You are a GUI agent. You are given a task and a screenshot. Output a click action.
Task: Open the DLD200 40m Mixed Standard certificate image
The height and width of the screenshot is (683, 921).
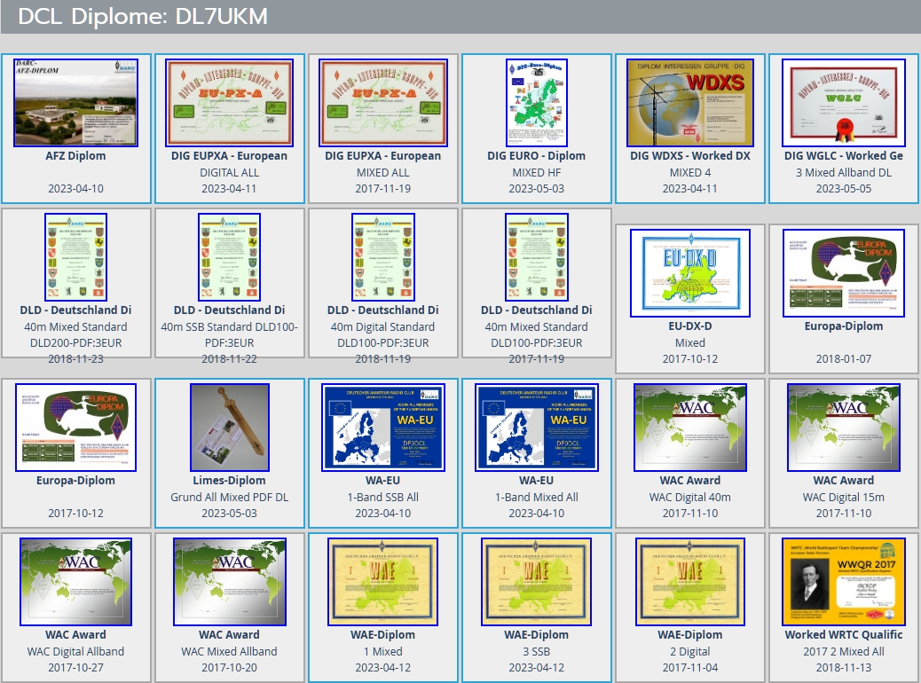pyautogui.click(x=75, y=257)
